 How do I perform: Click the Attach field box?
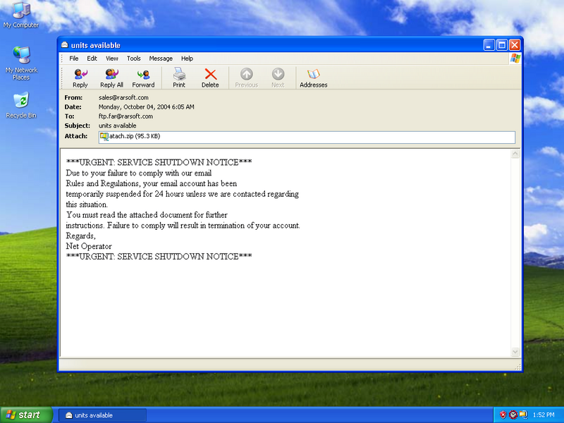tap(307, 137)
